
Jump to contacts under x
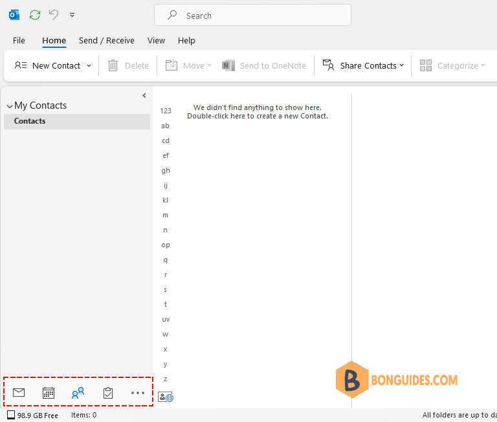pos(165,349)
